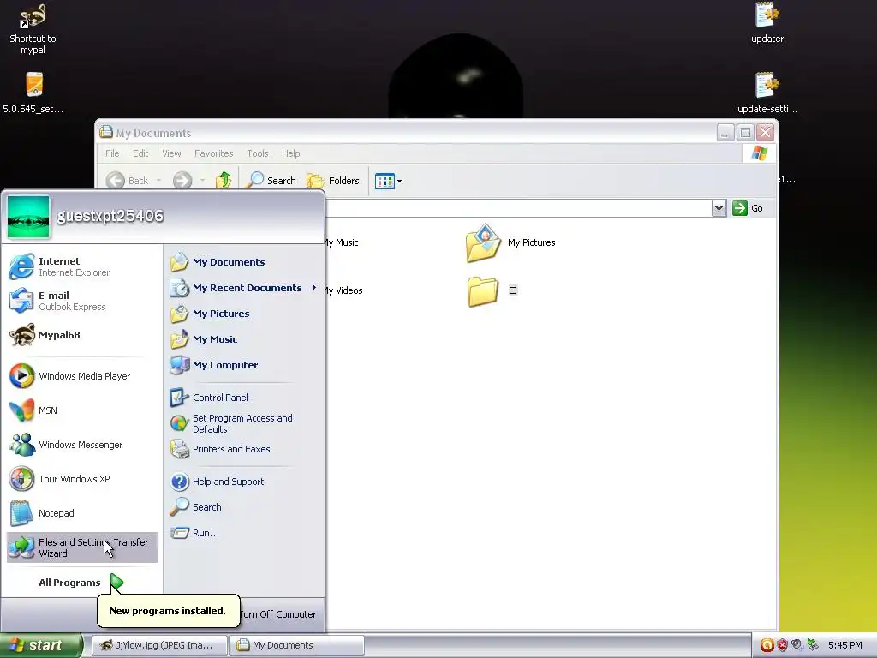Viewport: 877px width, 658px height.
Task: Open the File menu
Action: (112, 153)
